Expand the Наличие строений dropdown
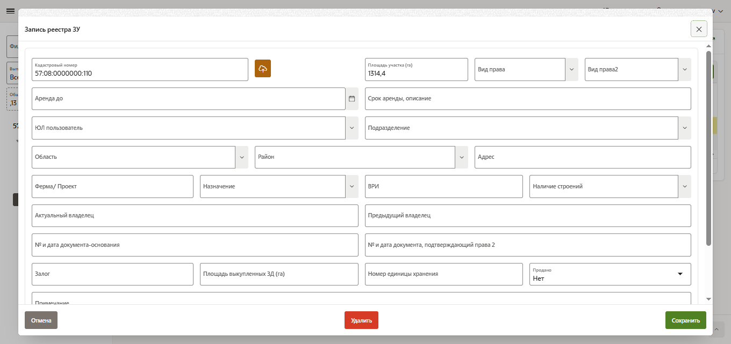The height and width of the screenshot is (344, 731). (684, 186)
